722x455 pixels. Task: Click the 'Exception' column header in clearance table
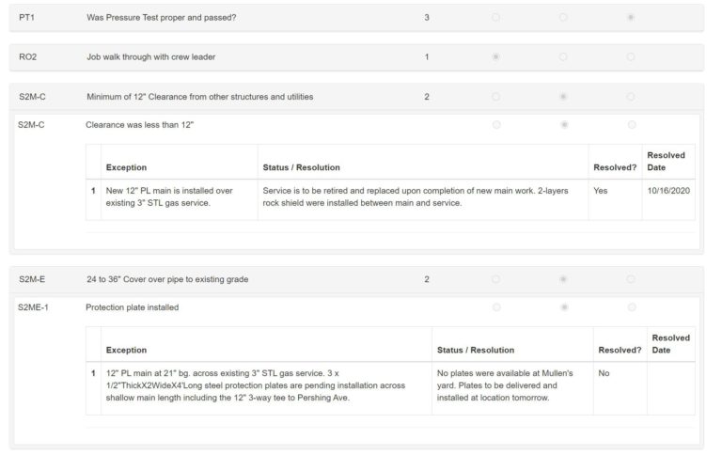[126, 167]
